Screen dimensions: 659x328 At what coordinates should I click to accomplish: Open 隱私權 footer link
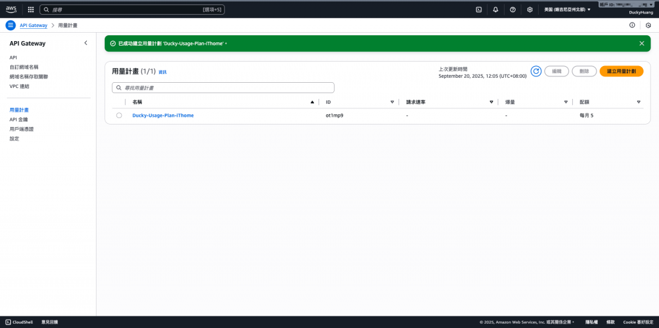(x=592, y=322)
